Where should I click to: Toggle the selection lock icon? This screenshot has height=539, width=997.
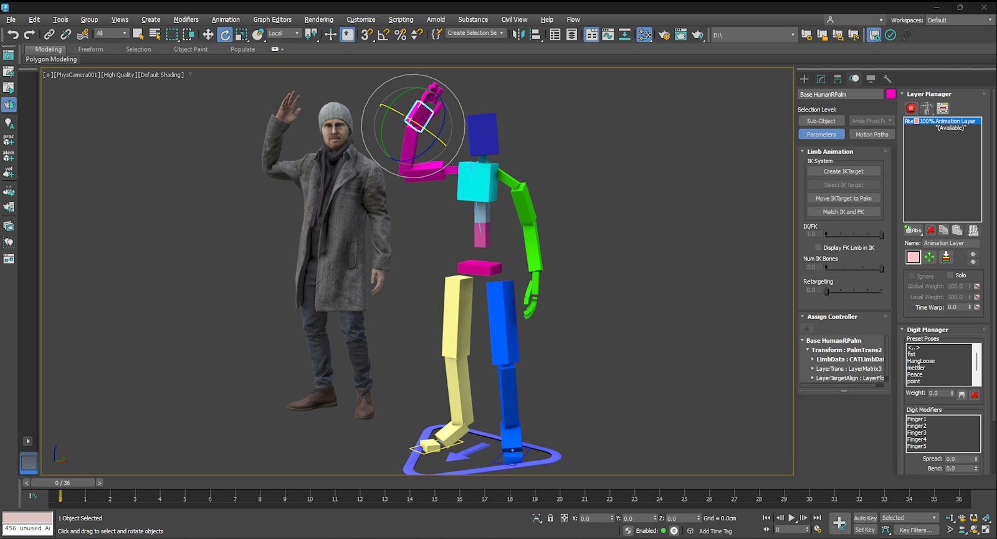[550, 518]
